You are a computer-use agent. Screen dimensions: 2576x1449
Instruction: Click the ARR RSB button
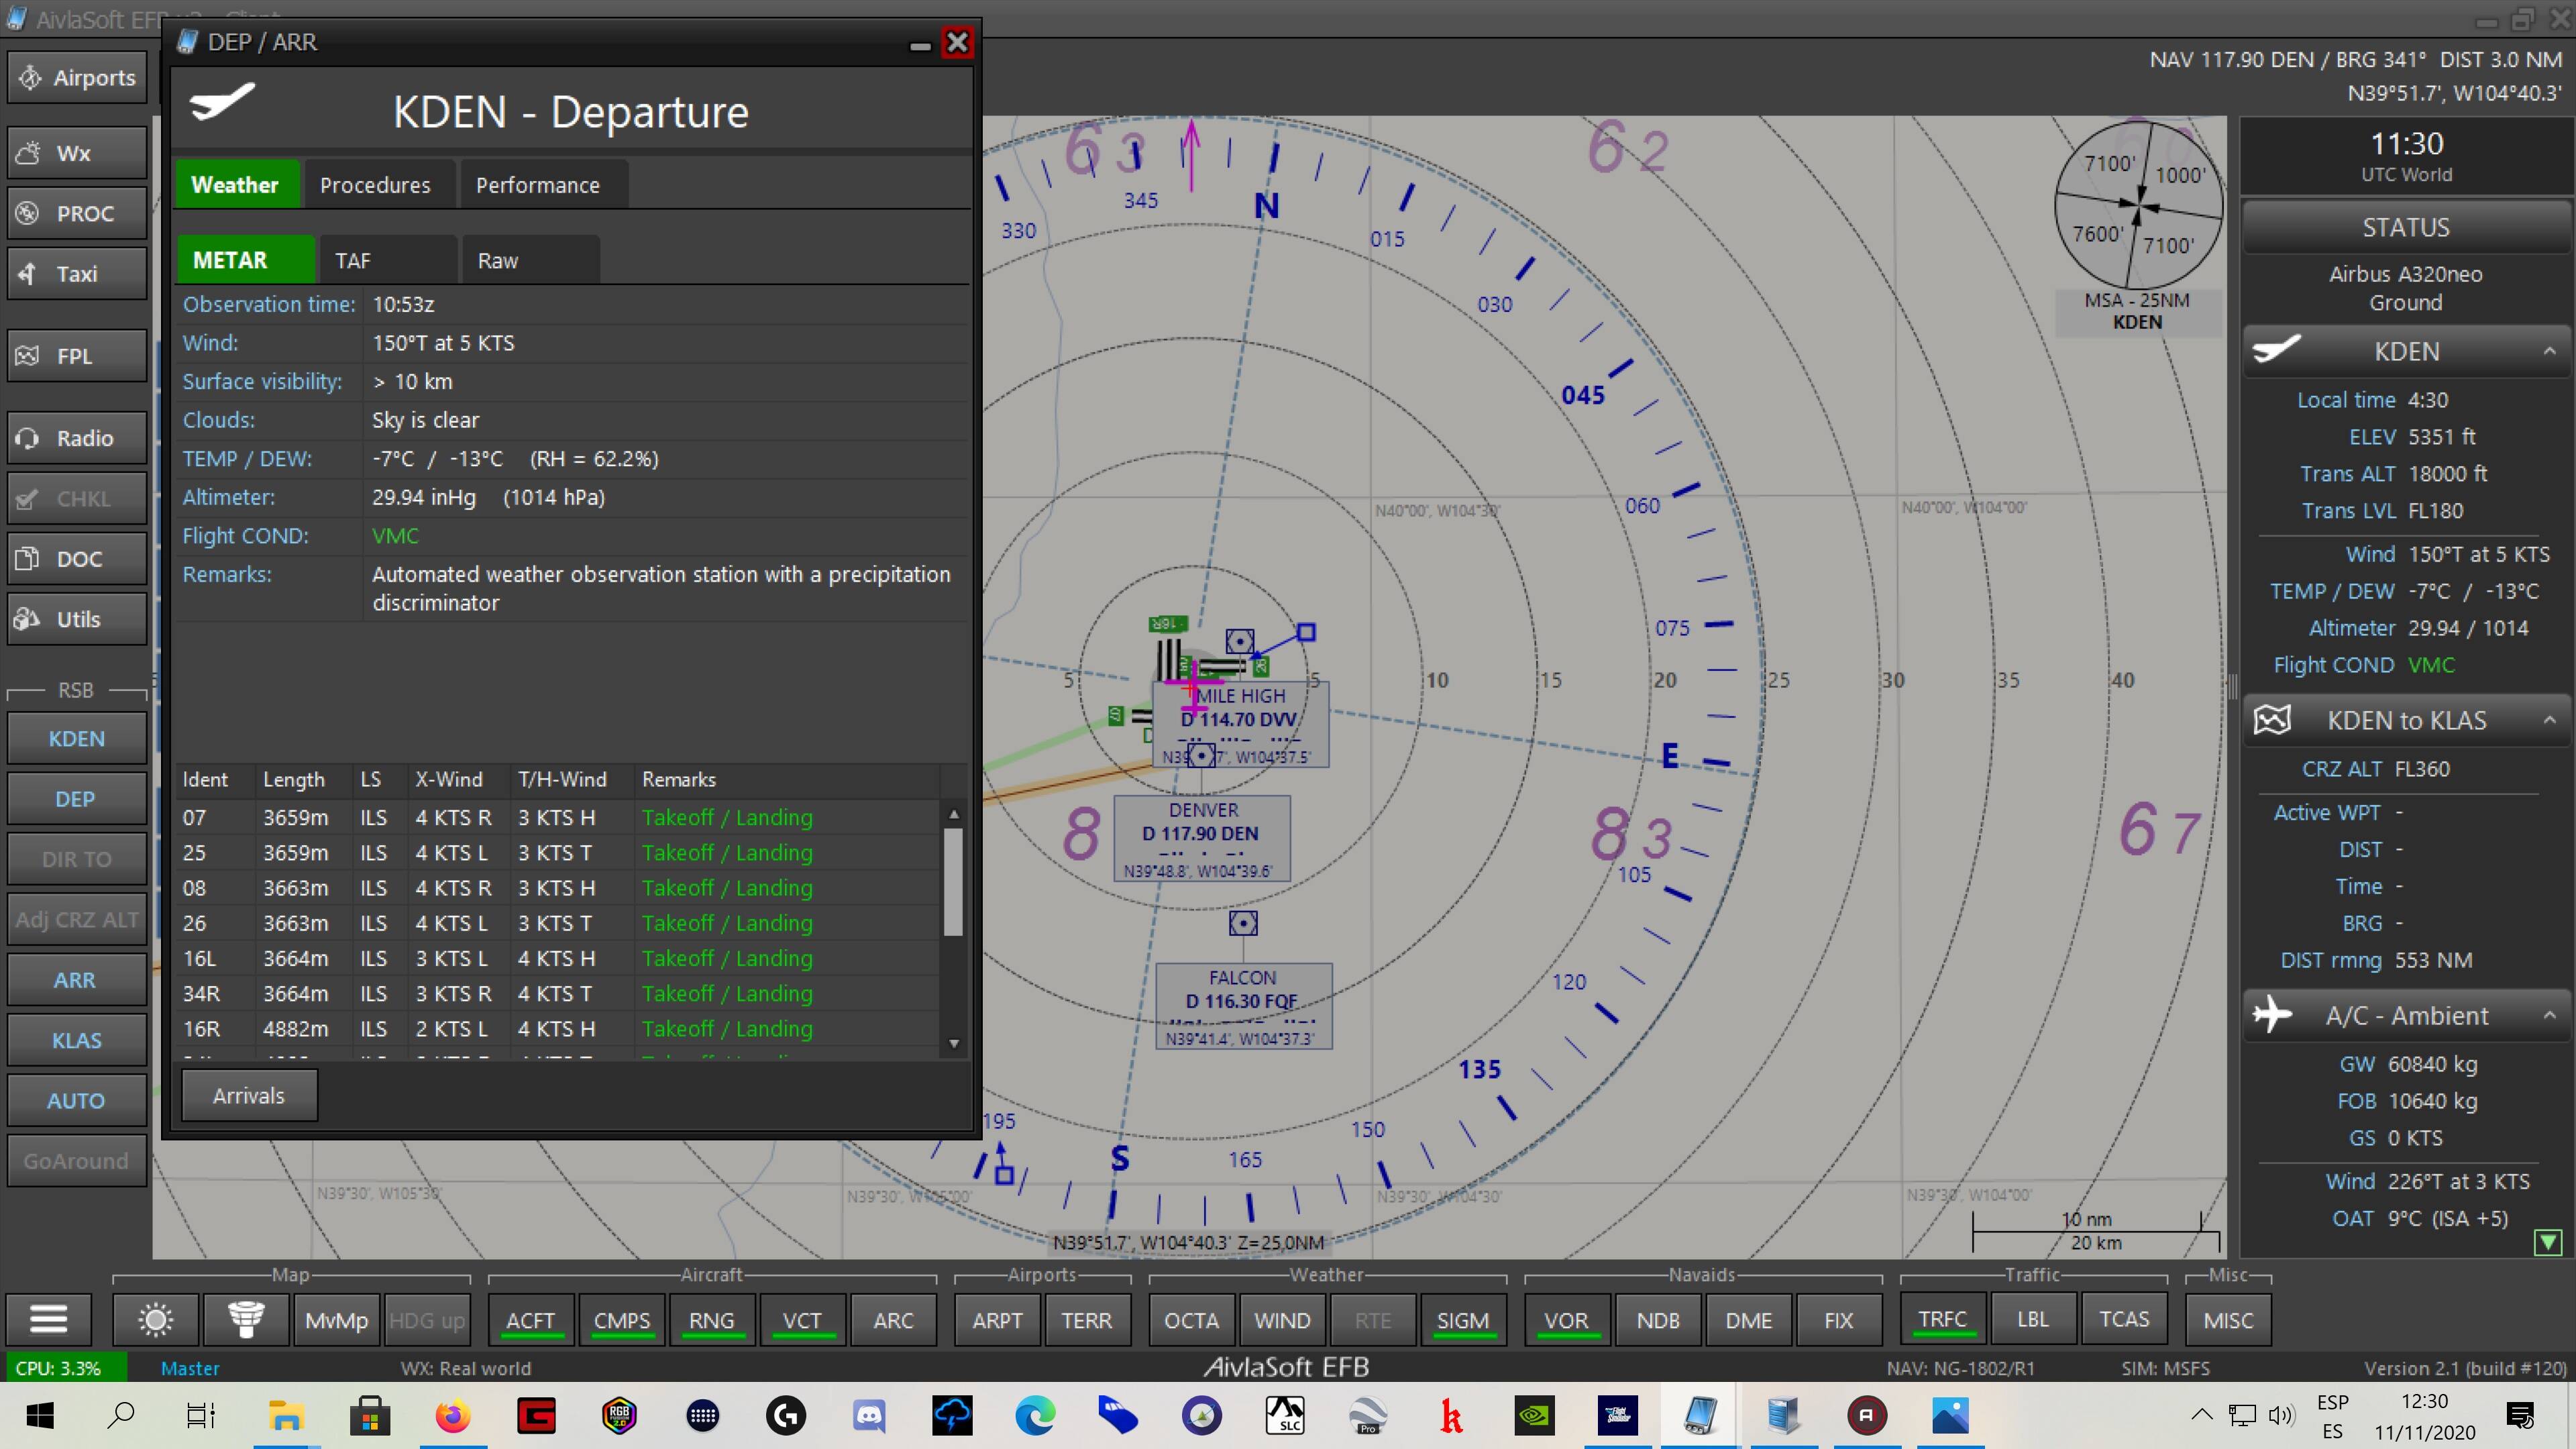77,980
